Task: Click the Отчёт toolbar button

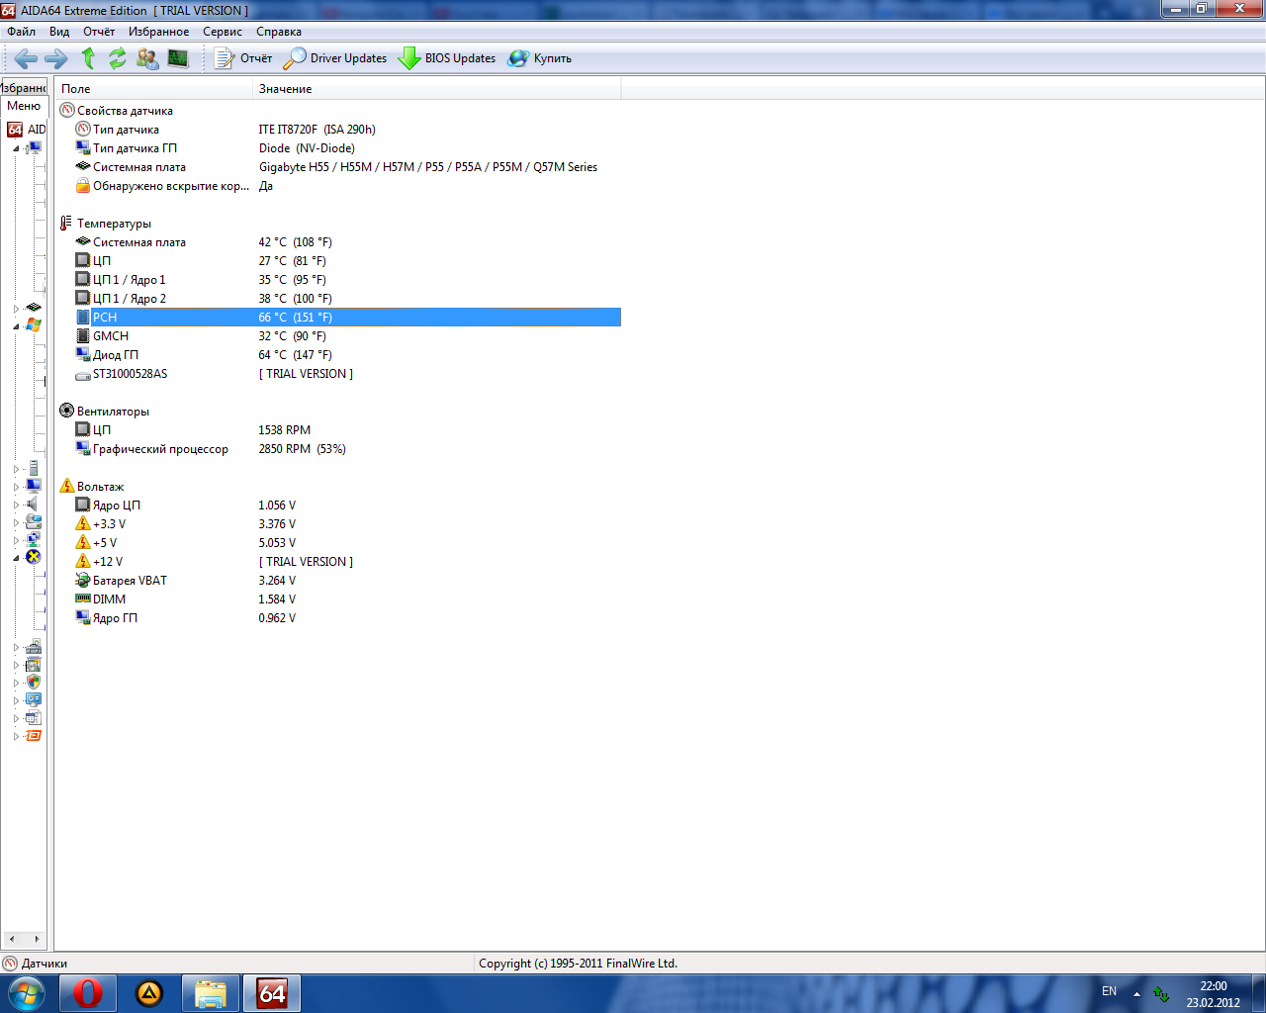Action: [x=243, y=58]
